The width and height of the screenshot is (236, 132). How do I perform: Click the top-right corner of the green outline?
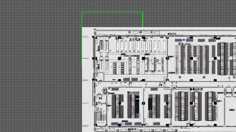(142, 12)
